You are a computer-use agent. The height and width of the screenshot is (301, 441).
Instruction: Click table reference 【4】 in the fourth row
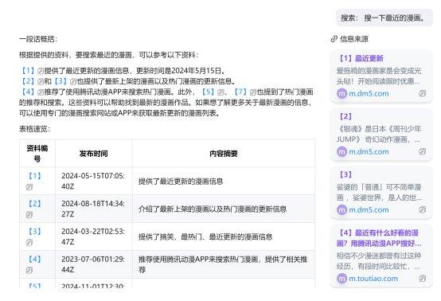34,260
